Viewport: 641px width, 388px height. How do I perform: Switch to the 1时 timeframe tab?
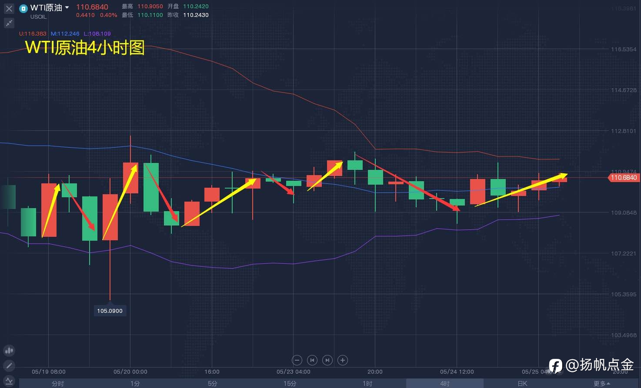[x=367, y=383]
